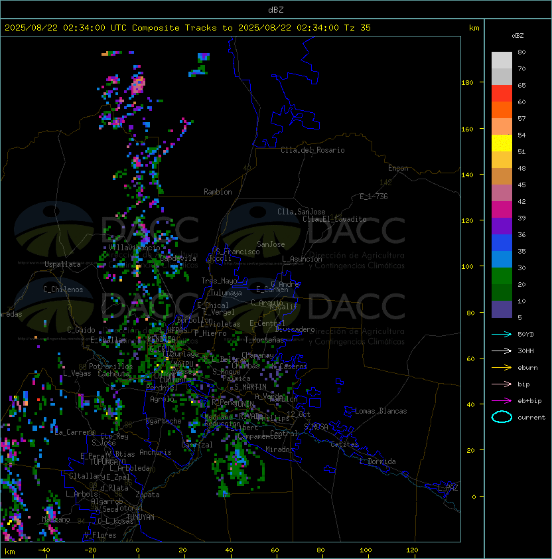552x559 pixels.
Task: Pick the slate-purple swatch between 10 and 5
Action: coord(502,309)
